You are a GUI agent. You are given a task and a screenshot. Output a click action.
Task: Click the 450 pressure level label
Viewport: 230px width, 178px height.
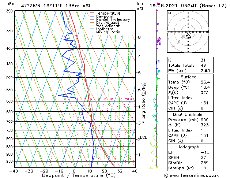tap(10, 64)
